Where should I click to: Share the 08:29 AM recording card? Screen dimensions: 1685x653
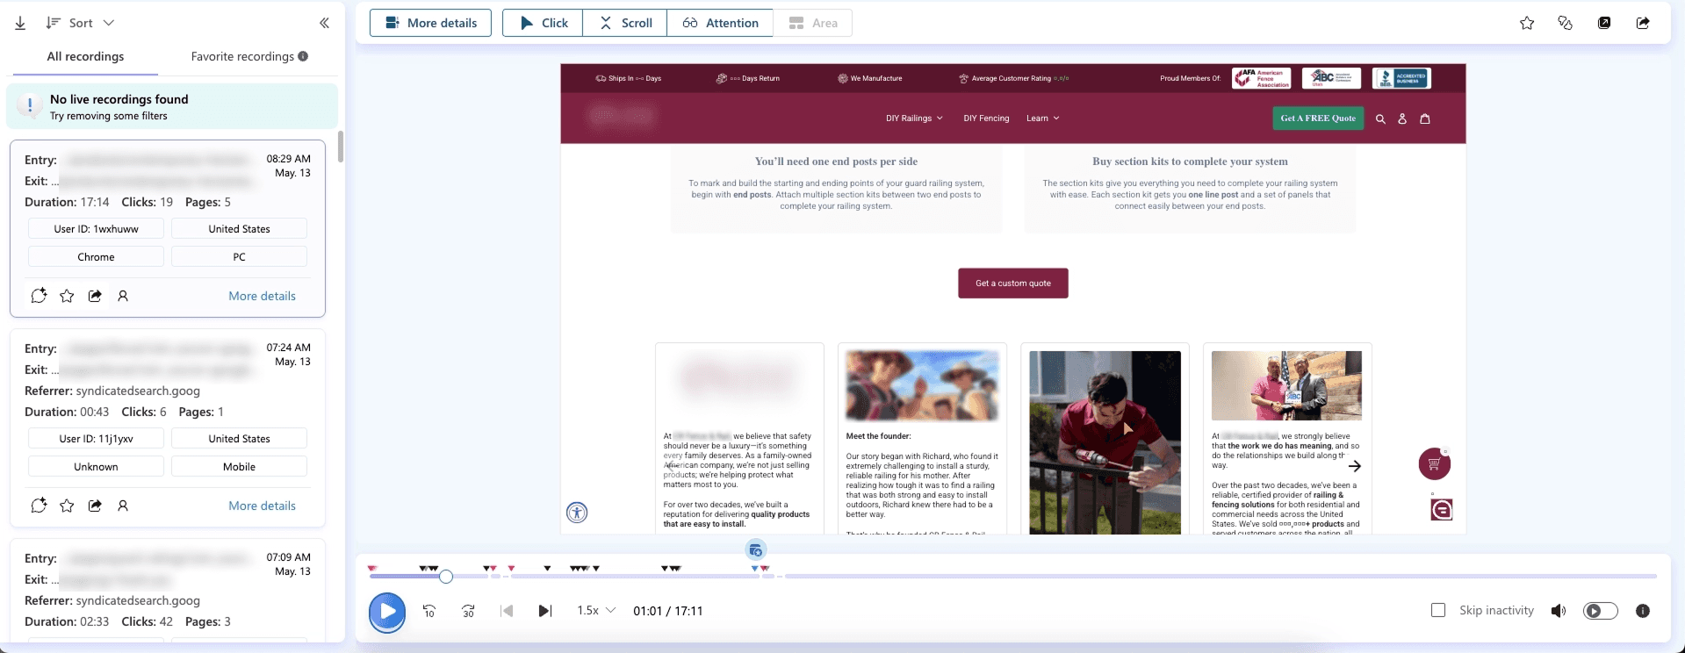point(95,296)
